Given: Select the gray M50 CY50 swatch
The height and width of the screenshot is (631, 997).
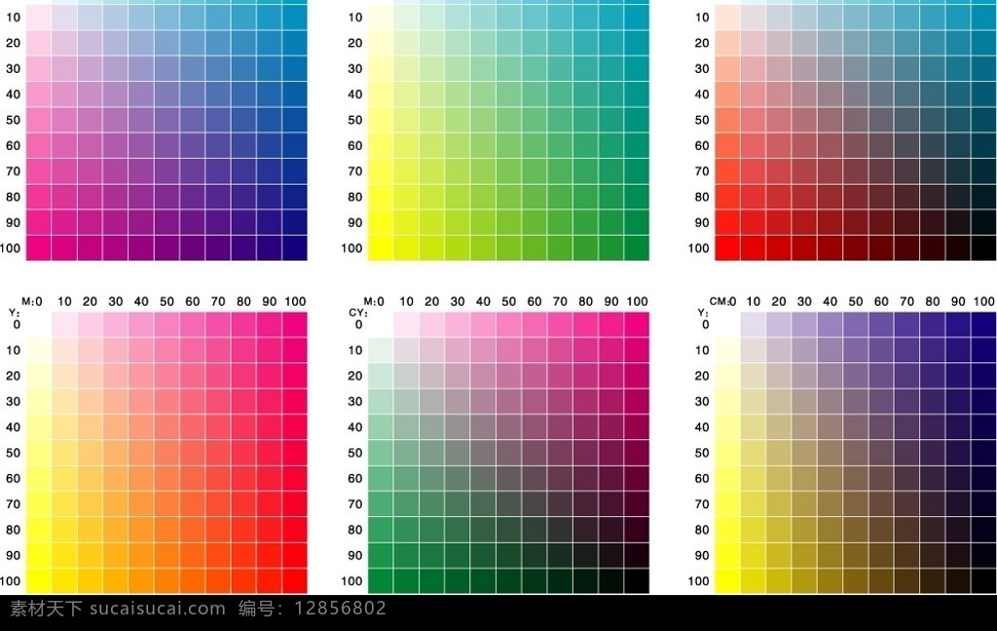Looking at the screenshot, I should [508, 453].
